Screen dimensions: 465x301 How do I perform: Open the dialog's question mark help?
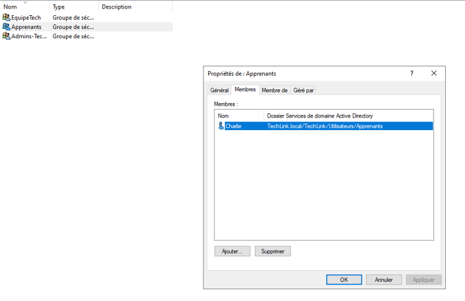pyautogui.click(x=411, y=73)
